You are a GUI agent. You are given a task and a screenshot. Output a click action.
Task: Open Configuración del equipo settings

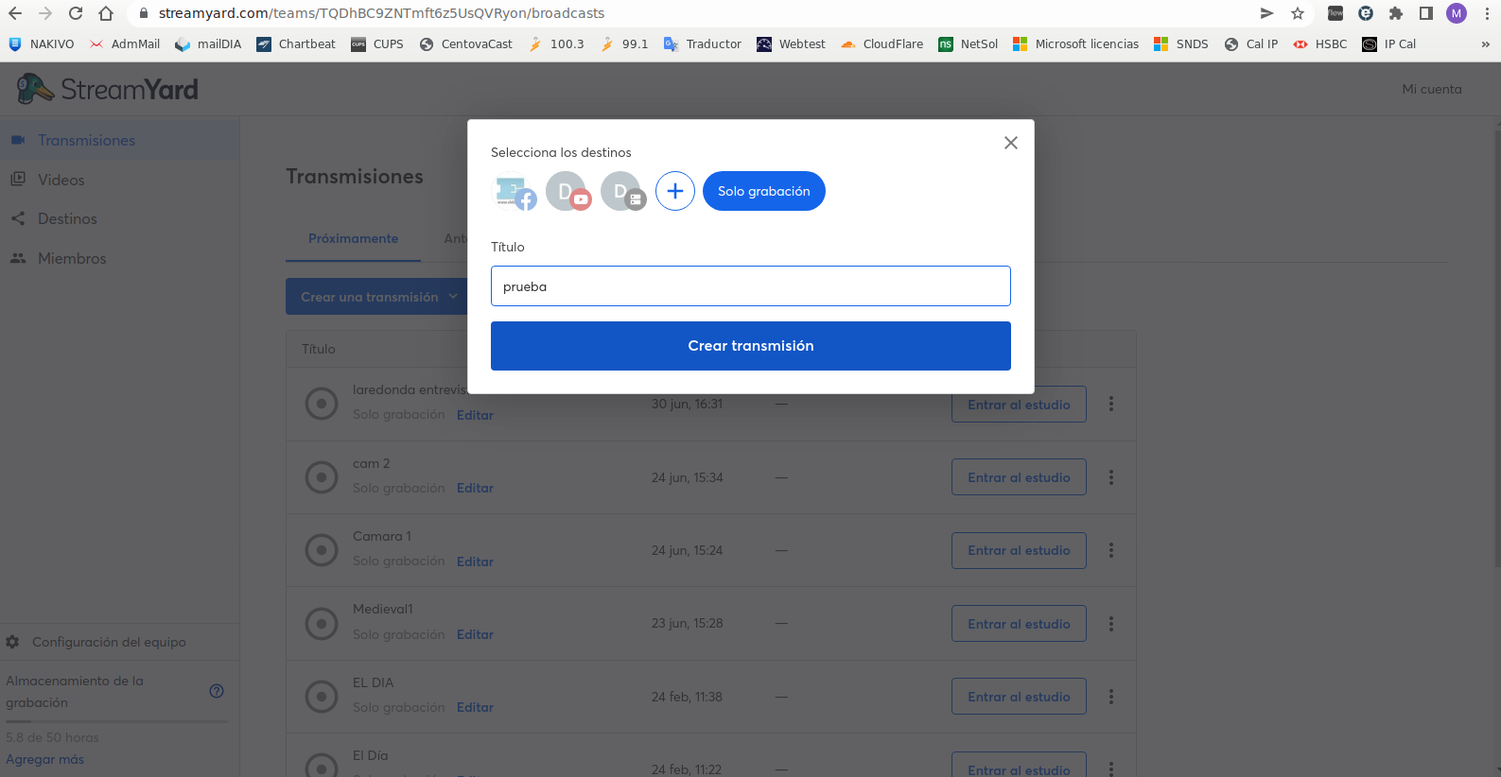(x=109, y=642)
